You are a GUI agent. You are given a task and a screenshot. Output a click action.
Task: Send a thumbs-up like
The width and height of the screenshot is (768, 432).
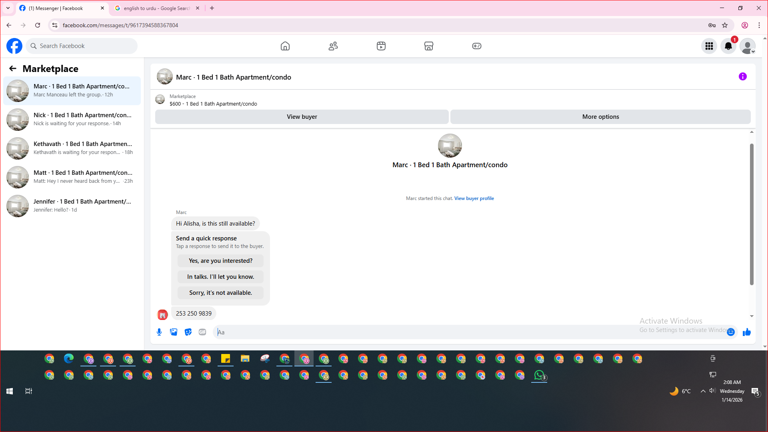746,332
